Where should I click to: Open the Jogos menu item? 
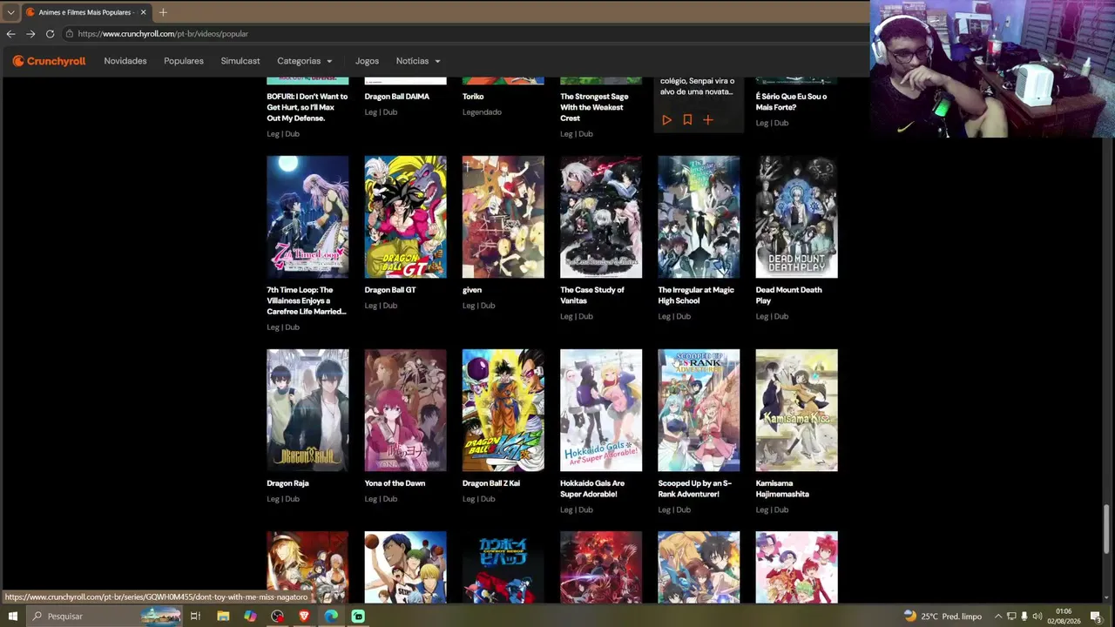(x=367, y=61)
